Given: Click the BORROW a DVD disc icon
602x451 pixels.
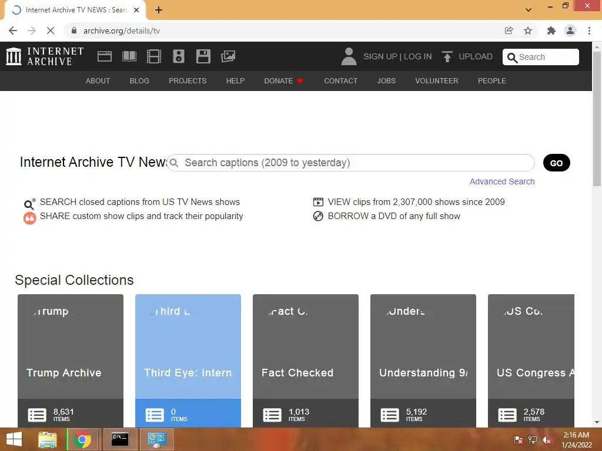Looking at the screenshot, I should point(318,216).
